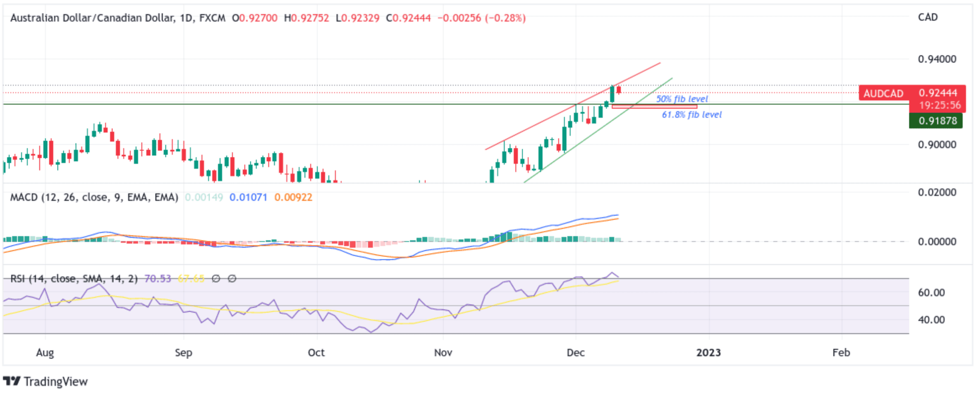976x401 pixels.
Task: Open the TradingView logo link
Action: tap(45, 382)
